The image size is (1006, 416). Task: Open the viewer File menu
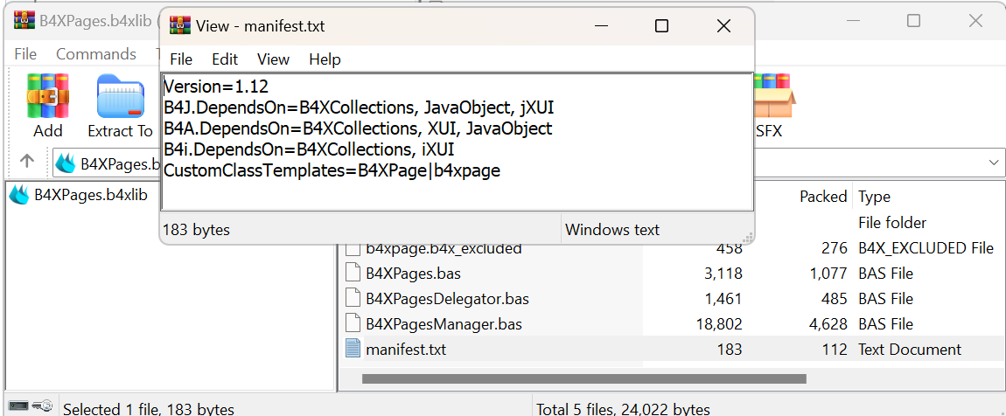pos(181,59)
